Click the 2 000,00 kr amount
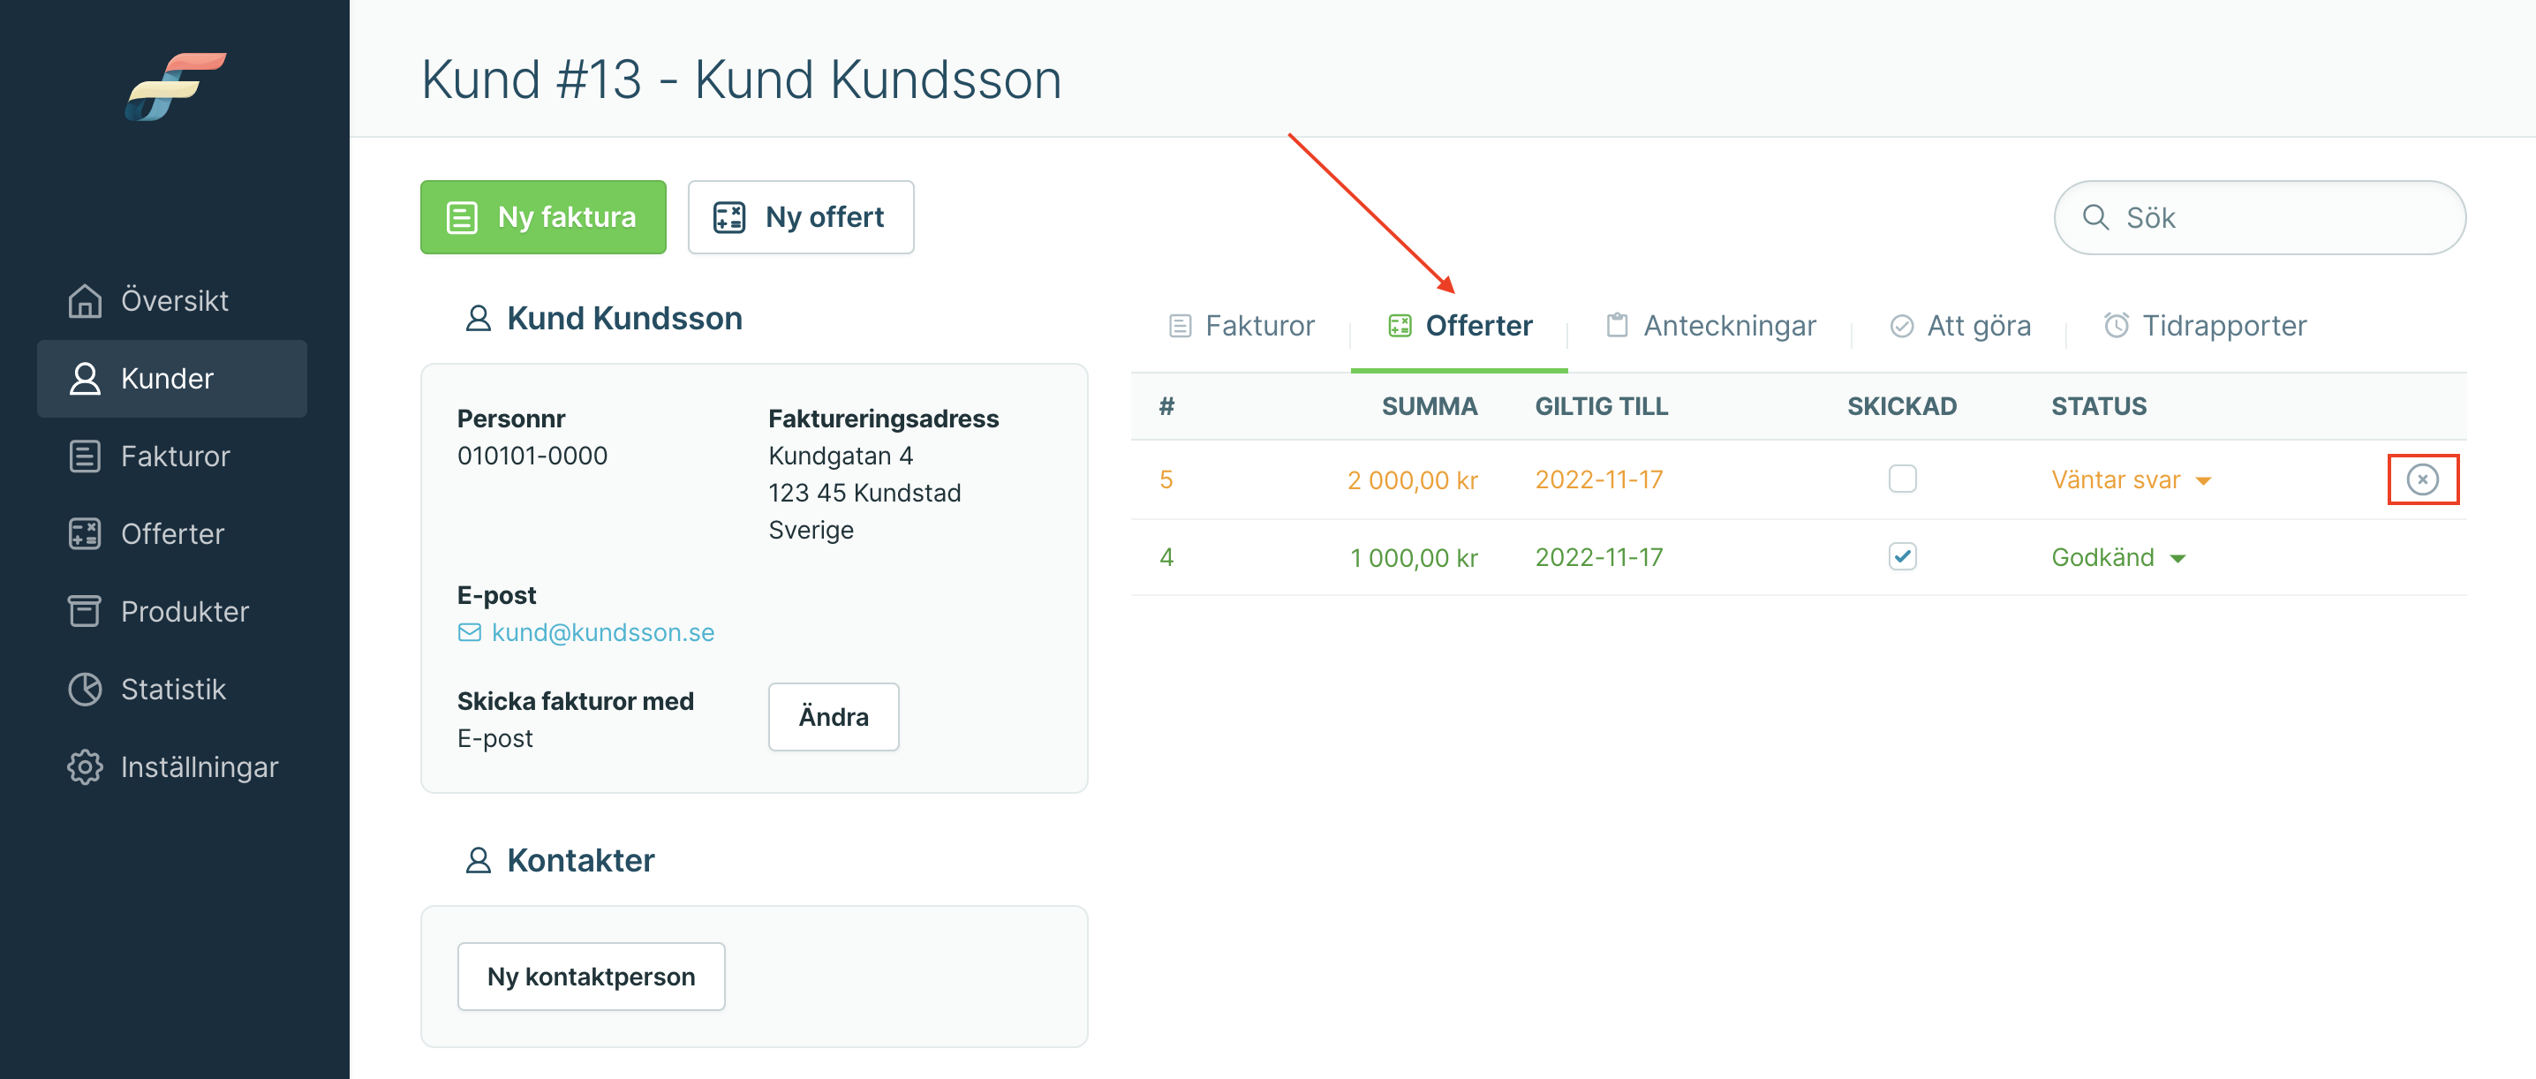This screenshot has height=1079, width=2536. [1412, 480]
